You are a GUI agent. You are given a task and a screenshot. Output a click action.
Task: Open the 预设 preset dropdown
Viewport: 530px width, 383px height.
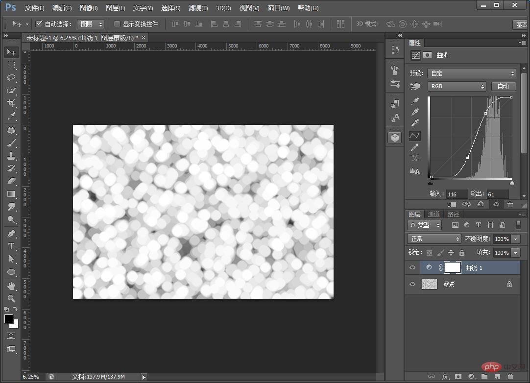pyautogui.click(x=472, y=73)
